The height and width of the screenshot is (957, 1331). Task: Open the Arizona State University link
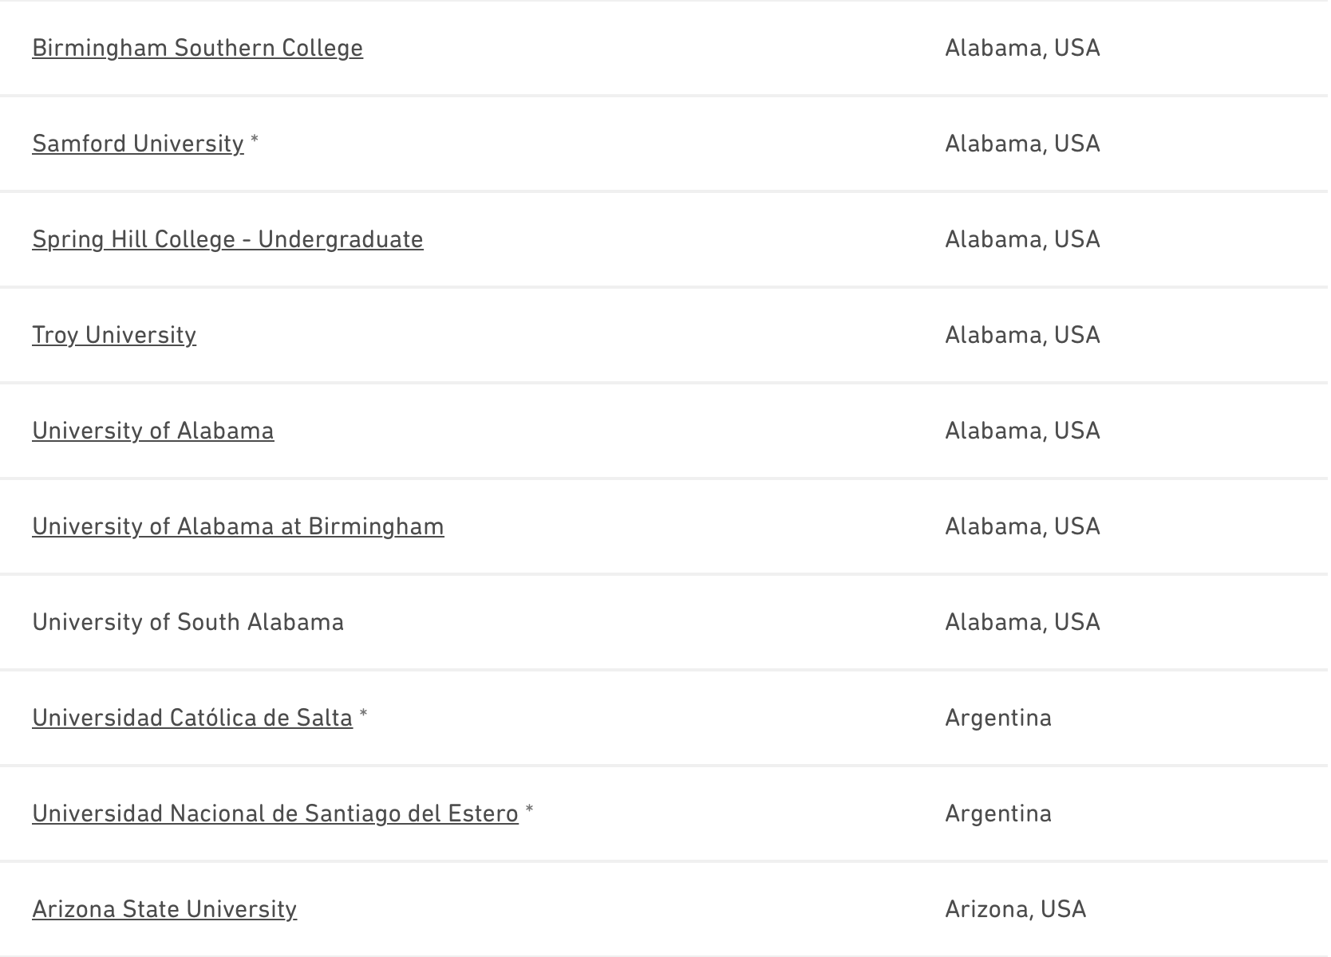click(164, 909)
